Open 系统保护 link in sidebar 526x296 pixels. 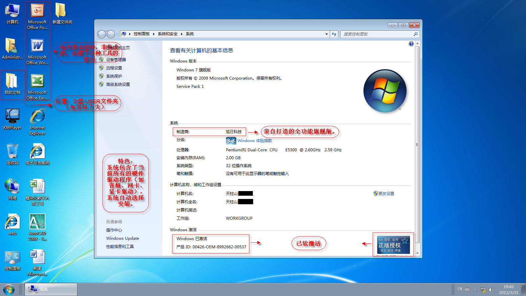pyautogui.click(x=114, y=76)
